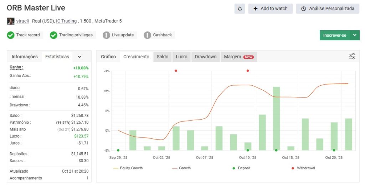Click the Track record checkmark icon
Viewport: 365px width, 185px height.
11,35
